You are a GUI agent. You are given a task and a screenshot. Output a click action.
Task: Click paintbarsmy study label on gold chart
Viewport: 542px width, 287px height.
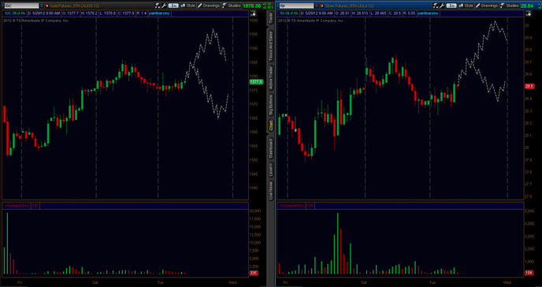[159, 13]
